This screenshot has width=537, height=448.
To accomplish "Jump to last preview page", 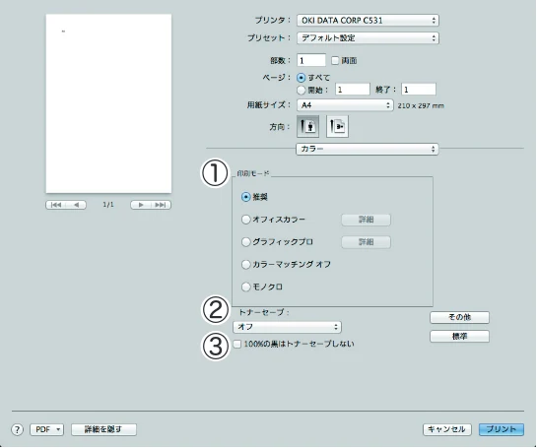I will 161,205.
